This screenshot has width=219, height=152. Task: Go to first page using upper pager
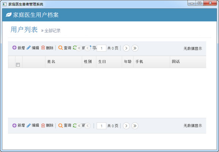pyautogui.click(x=79, y=48)
